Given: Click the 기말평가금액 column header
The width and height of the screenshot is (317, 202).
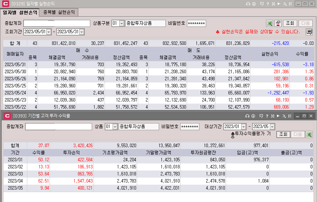Looking at the screenshot, I should pyautogui.click(x=159, y=152).
